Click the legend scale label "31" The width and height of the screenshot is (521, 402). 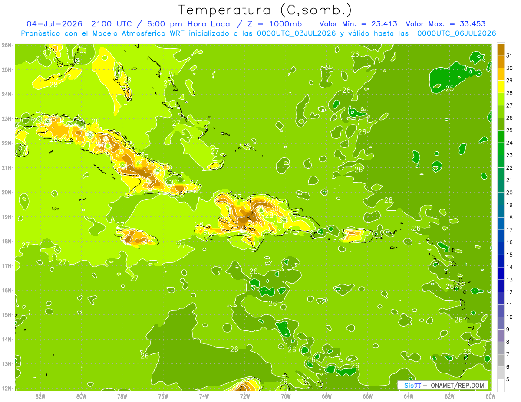pyautogui.click(x=510, y=56)
